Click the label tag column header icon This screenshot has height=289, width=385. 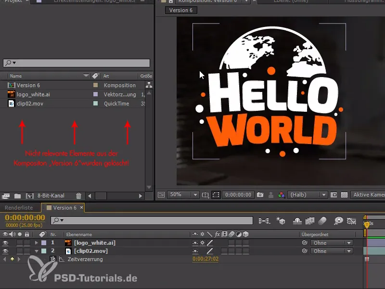(95, 76)
